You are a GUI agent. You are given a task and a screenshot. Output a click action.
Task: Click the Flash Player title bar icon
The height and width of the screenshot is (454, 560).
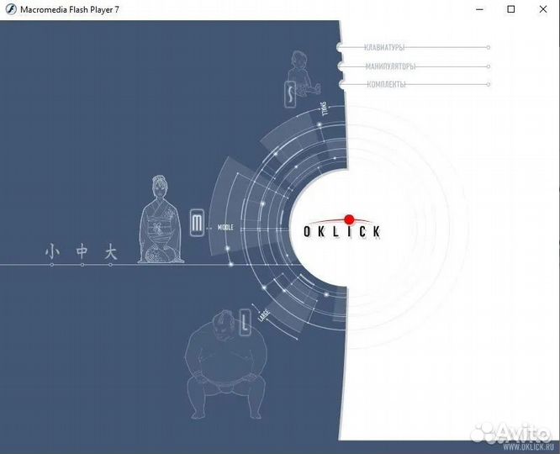click(11, 9)
